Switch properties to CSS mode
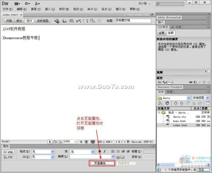This screenshot has width=212, height=173. pyautogui.click(x=8, y=157)
